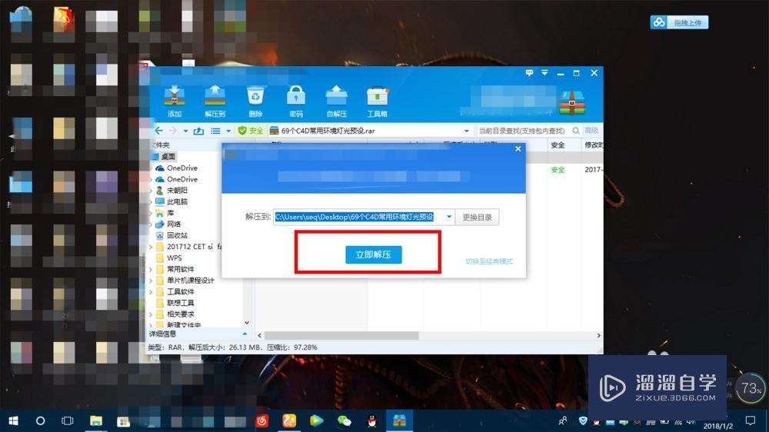The image size is (769, 432).
Task: Collapse the 详细信息 details panel
Action: 245,334
